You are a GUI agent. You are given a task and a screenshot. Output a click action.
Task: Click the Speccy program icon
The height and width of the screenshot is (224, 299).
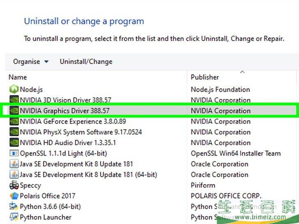click(x=14, y=185)
